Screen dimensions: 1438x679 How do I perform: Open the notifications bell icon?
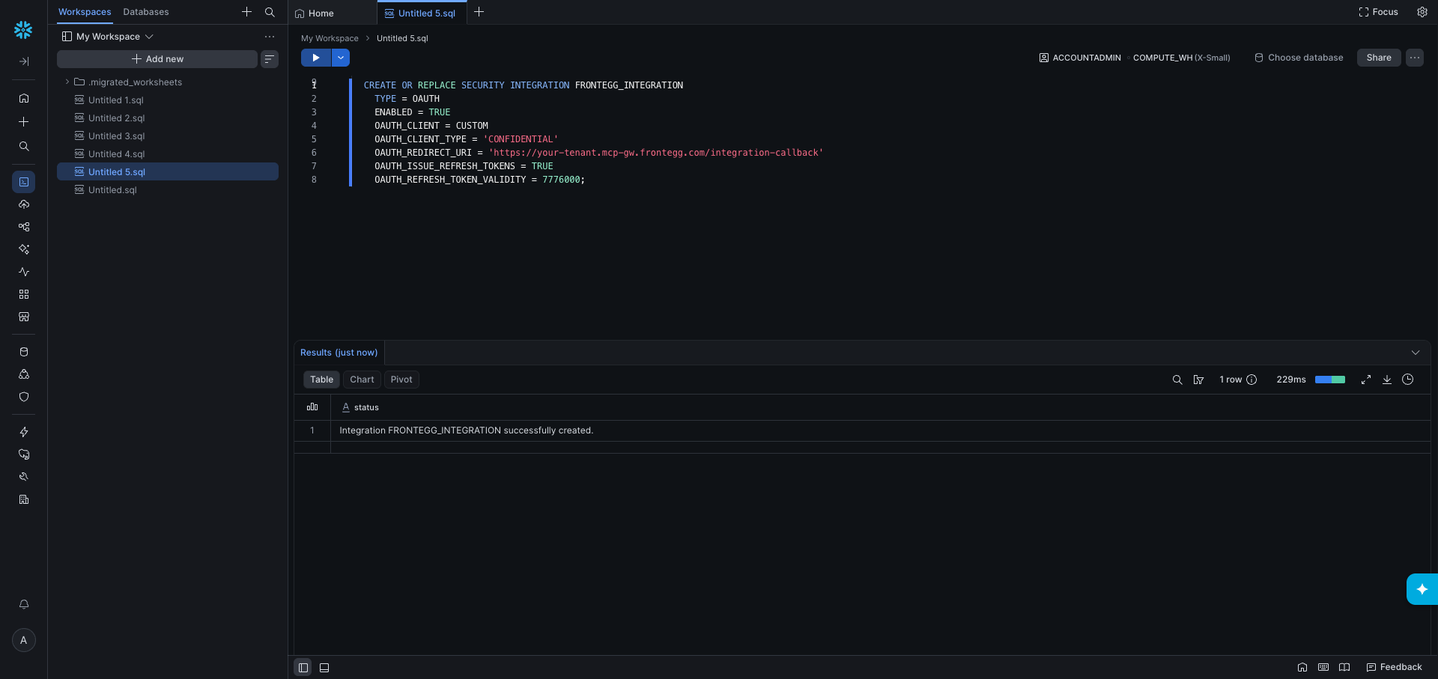(x=24, y=604)
